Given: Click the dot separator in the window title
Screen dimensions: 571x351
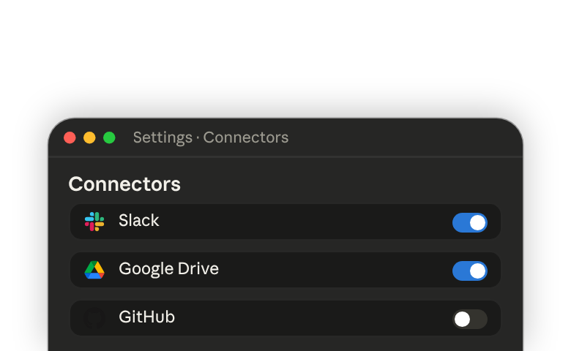Looking at the screenshot, I should pyautogui.click(x=198, y=138).
